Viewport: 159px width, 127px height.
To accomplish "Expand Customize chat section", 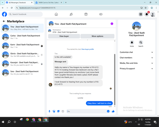I will point(136,52).
